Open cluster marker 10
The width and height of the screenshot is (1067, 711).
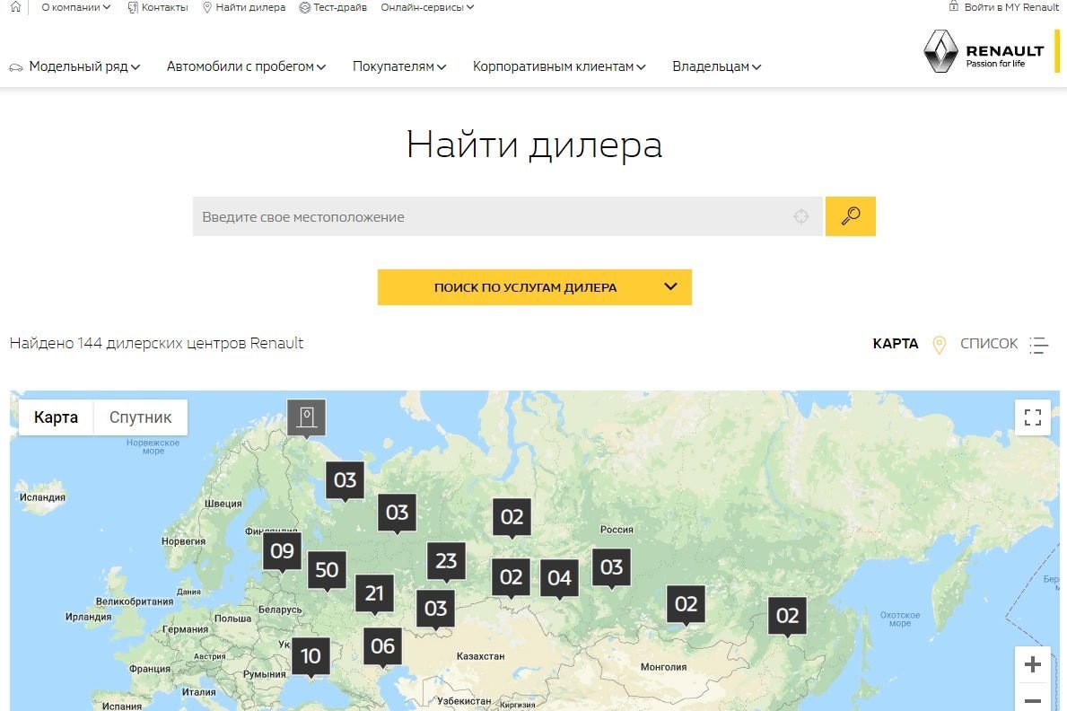coord(311,657)
